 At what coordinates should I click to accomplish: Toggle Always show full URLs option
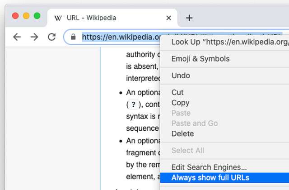(210, 177)
